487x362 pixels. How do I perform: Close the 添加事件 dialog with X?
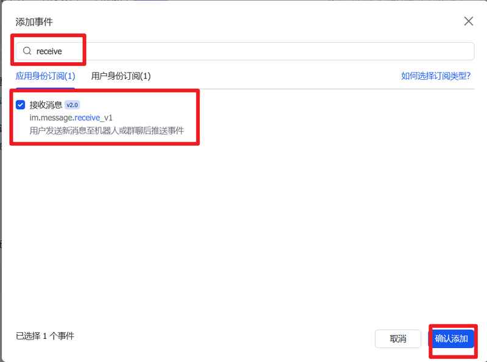(x=468, y=21)
